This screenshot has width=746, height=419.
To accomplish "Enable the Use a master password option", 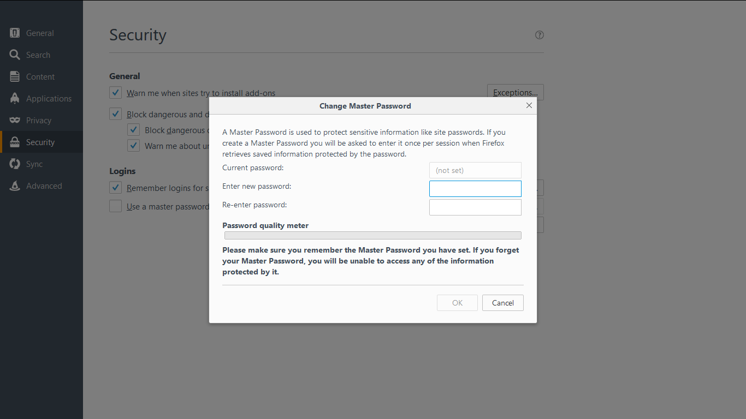I will (x=115, y=206).
